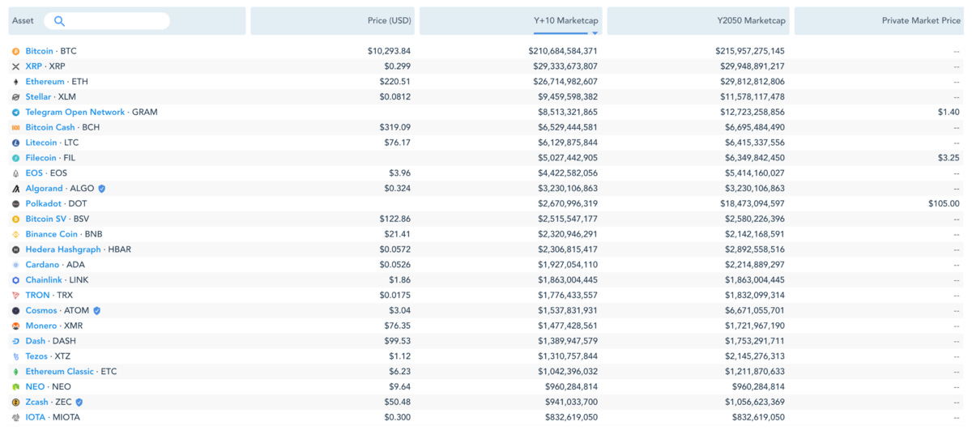Click the Telegram Open Network logo icon

15,113
